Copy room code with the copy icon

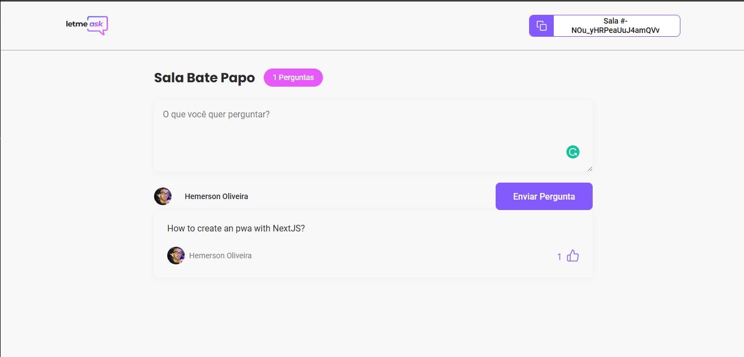[542, 26]
